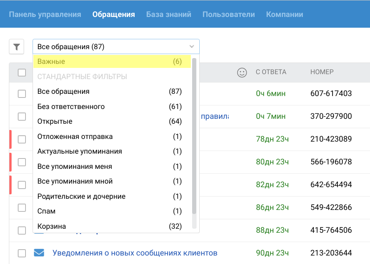Choose Все упоминания меня filter option
The width and height of the screenshot is (370, 264).
[112, 167]
